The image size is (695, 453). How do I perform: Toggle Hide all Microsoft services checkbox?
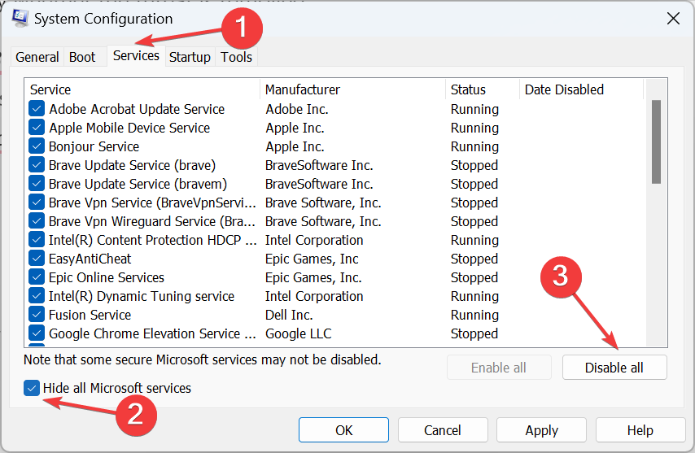[x=32, y=388]
